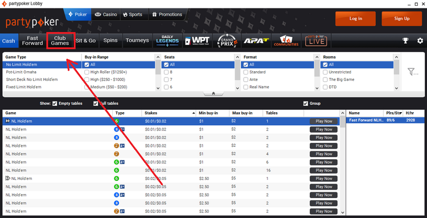Switch to the Poker tab
The image size is (427, 218).
tap(77, 14)
